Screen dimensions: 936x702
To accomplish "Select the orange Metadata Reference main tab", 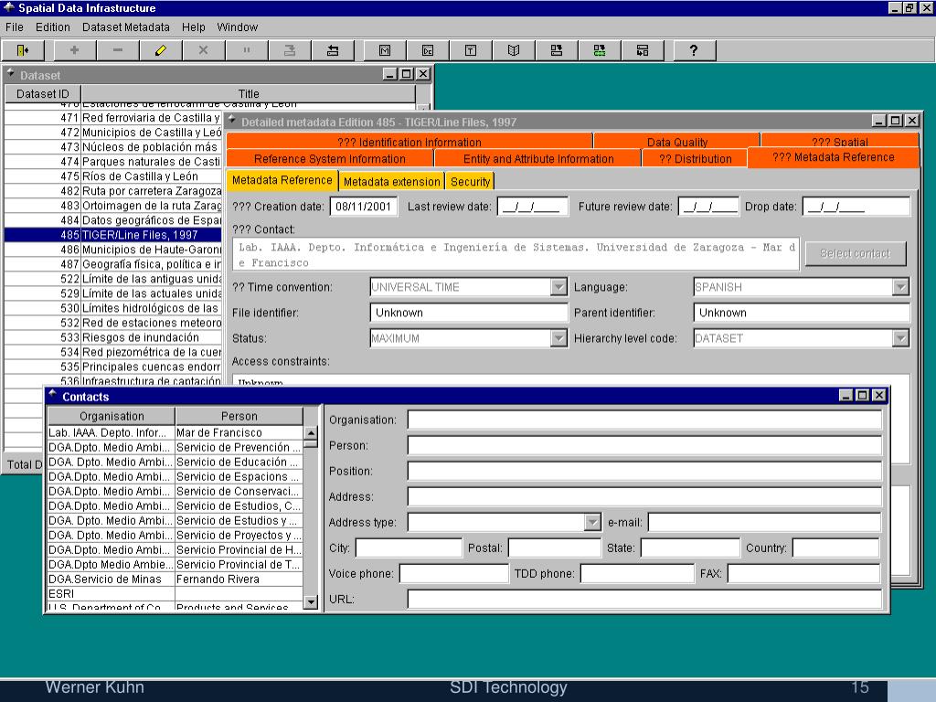I will 834,157.
